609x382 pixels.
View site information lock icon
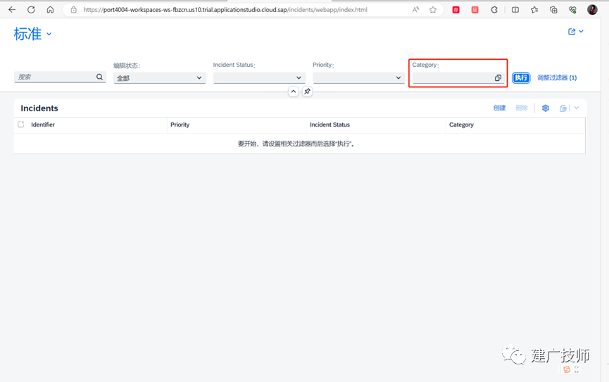73,10
